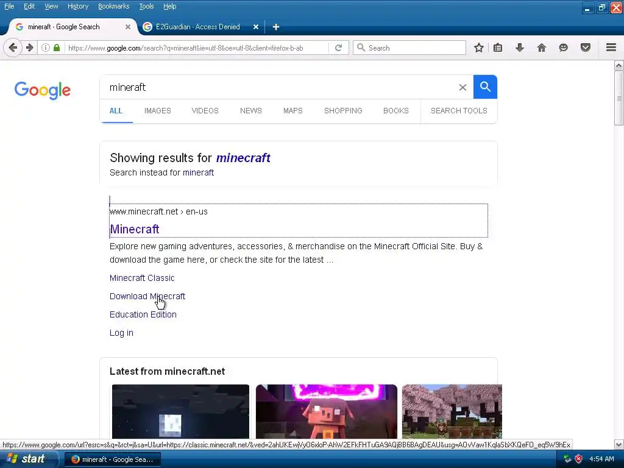Select Firefox taskbar button mineraft Google Search
624x468 pixels.
pos(113,459)
